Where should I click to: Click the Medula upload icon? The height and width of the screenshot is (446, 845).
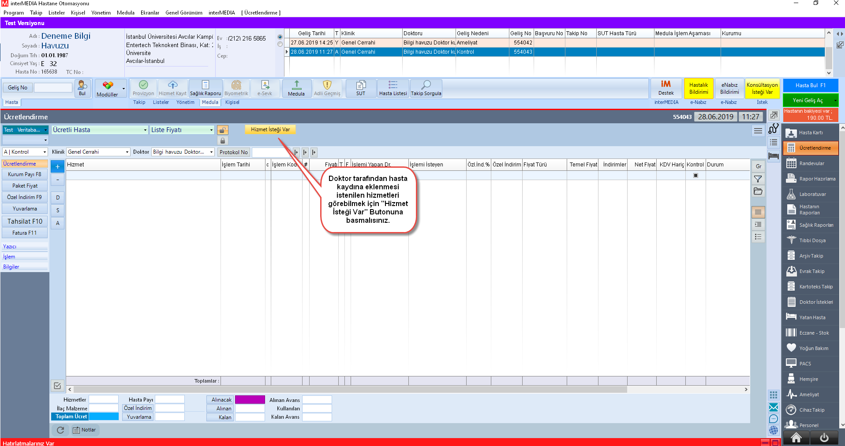(x=296, y=88)
